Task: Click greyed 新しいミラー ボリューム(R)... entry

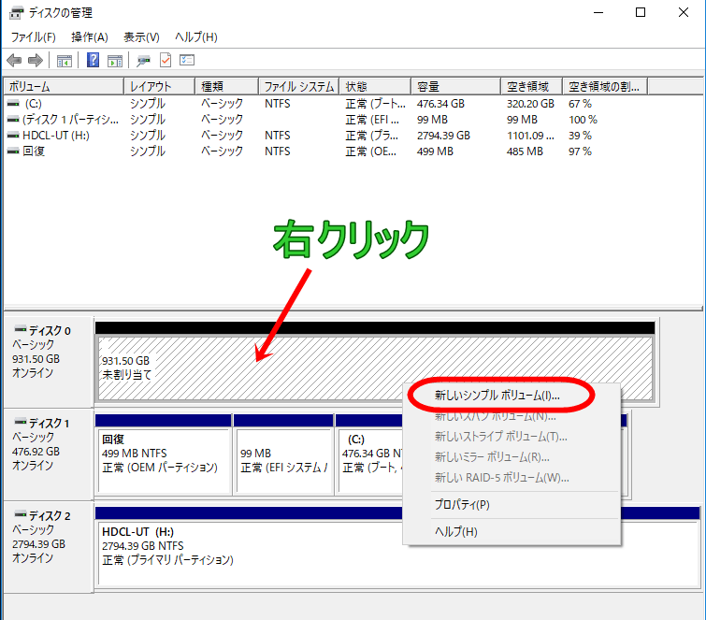Action: tap(511, 457)
